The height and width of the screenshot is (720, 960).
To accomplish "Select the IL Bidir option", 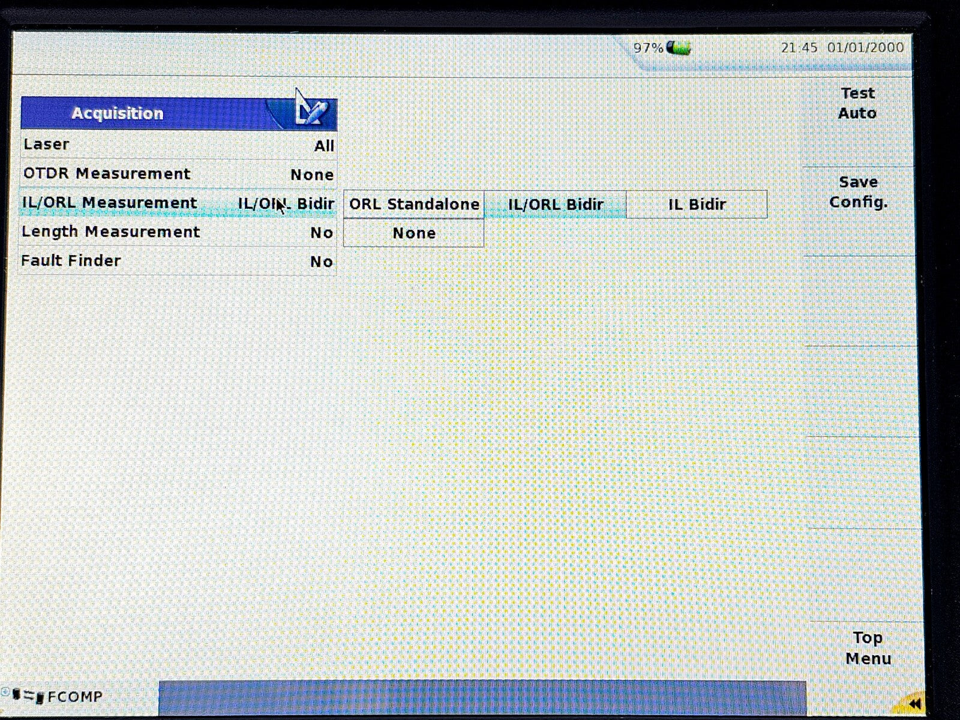I will pyautogui.click(x=697, y=205).
